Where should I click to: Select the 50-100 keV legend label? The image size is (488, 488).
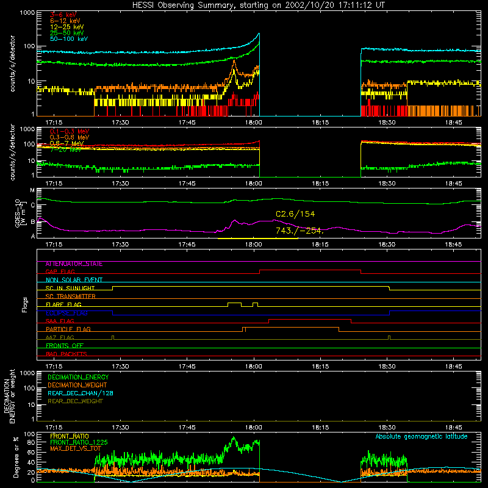pos(69,39)
